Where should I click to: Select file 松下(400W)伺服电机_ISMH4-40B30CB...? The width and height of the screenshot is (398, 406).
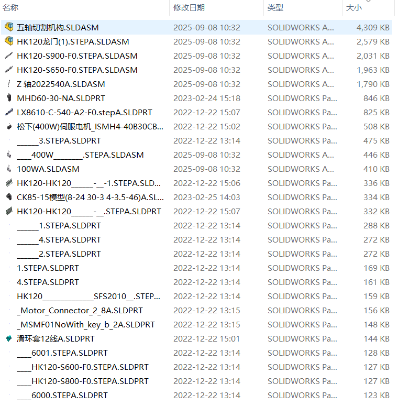[90, 126]
